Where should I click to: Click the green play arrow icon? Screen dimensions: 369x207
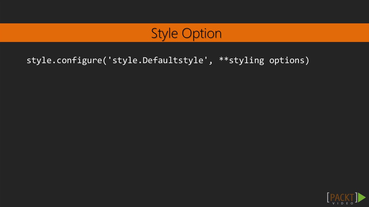point(362,198)
